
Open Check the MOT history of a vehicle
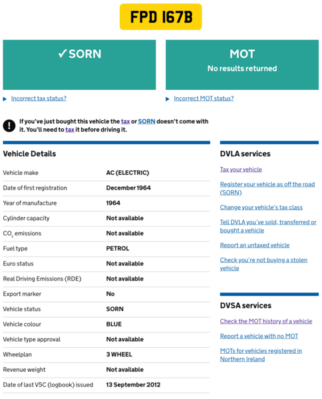click(x=266, y=321)
